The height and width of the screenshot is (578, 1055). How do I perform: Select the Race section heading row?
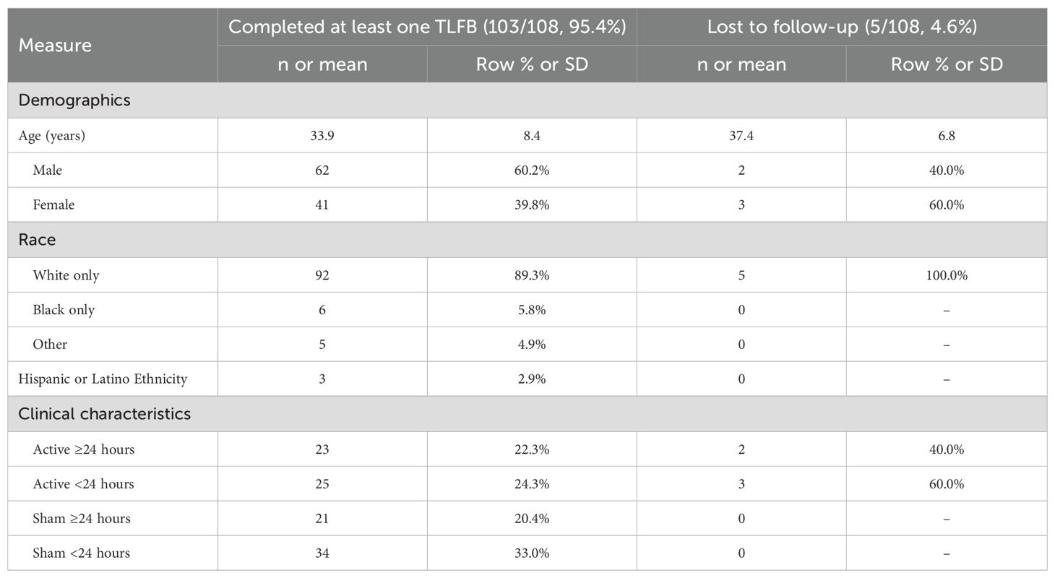pyautogui.click(x=38, y=240)
